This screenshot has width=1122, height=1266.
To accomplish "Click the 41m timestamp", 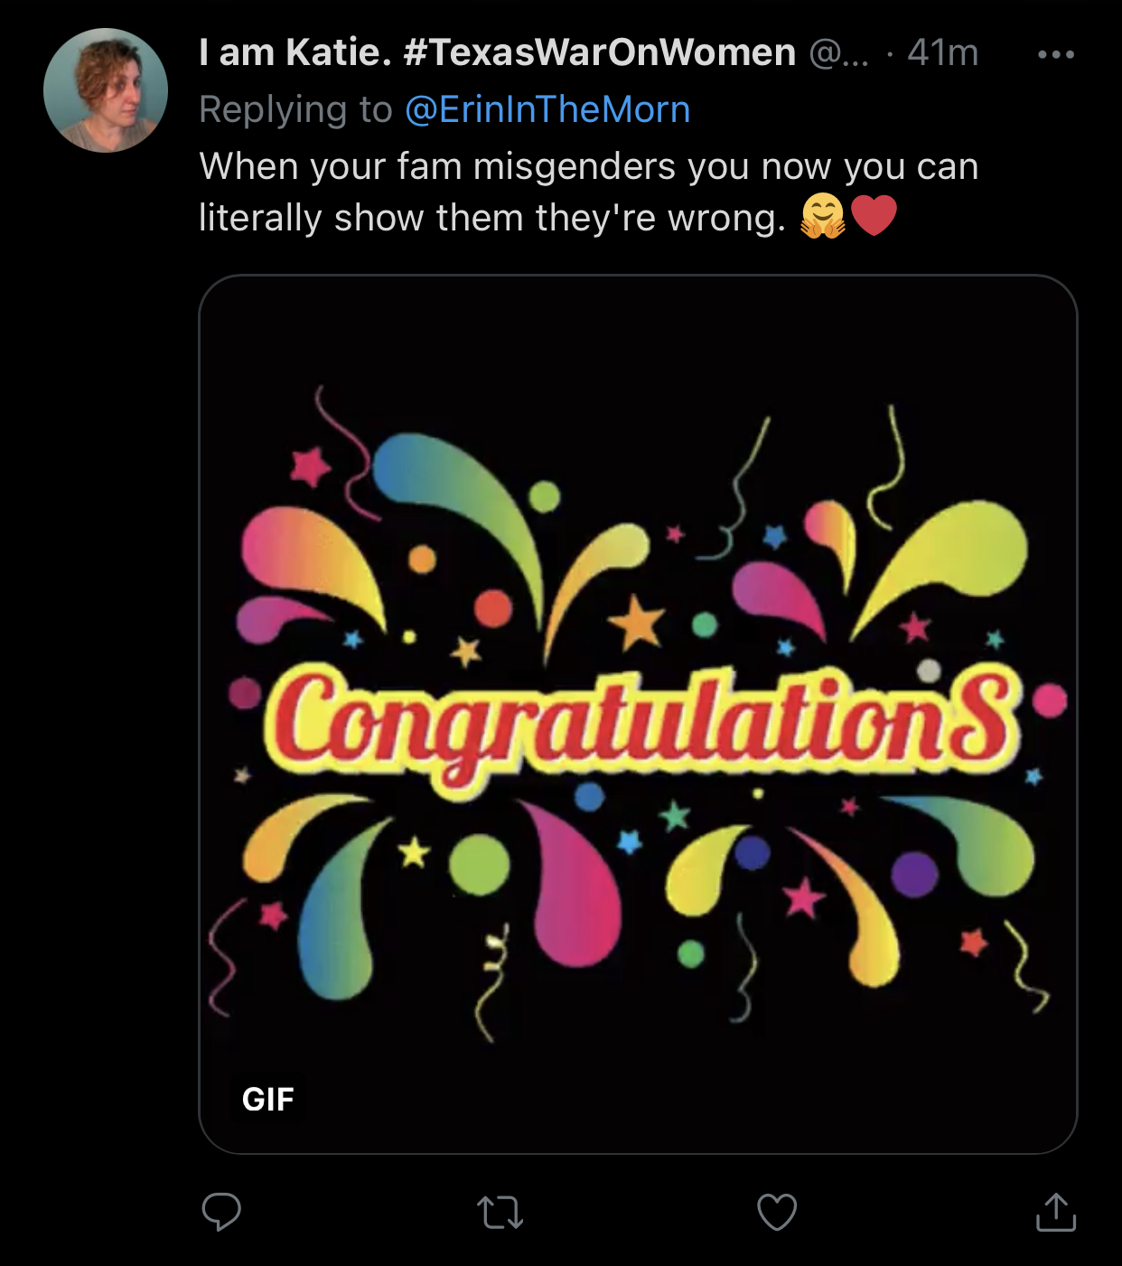I will [943, 52].
